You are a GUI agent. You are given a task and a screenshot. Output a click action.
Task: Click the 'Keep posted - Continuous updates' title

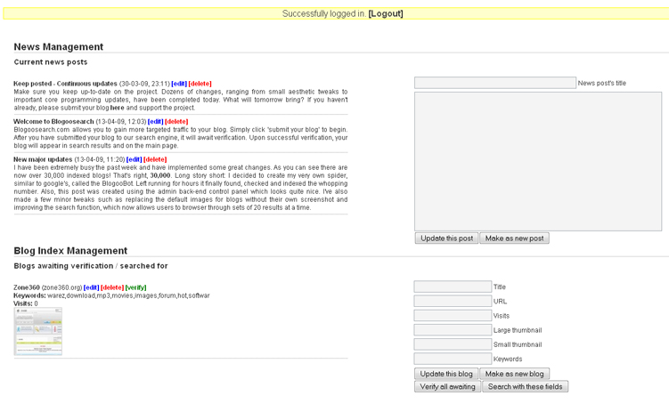click(65, 84)
